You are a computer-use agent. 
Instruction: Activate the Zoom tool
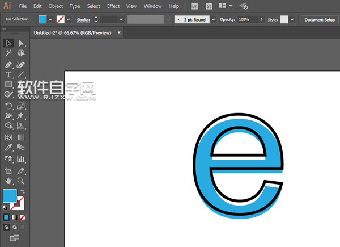21,181
